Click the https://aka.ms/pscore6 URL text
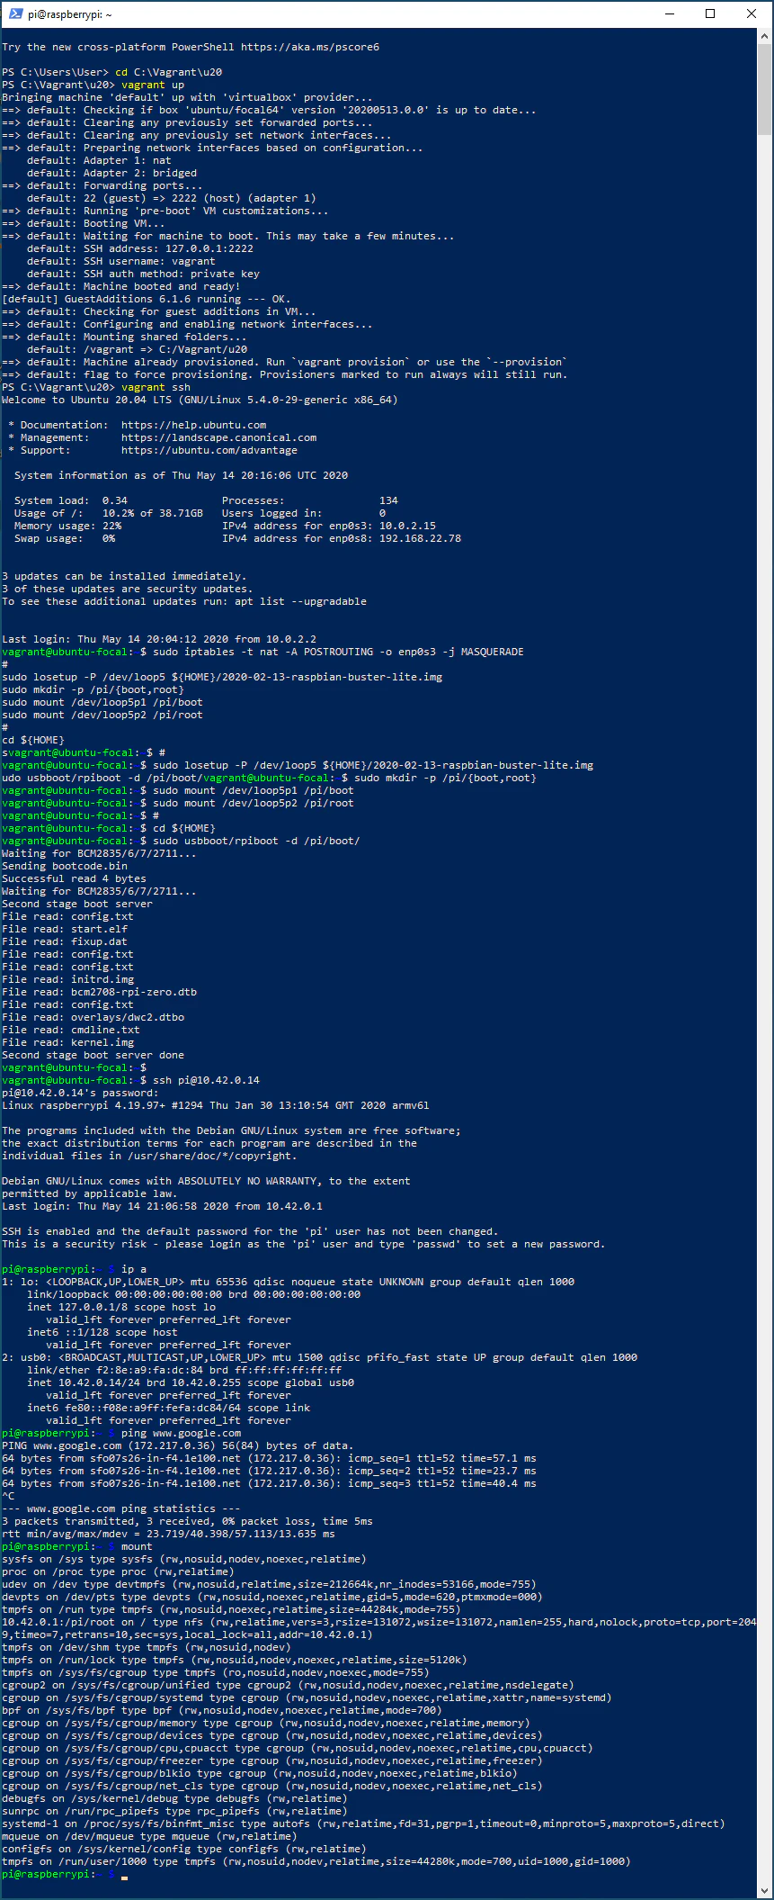This screenshot has width=774, height=1900. (310, 47)
